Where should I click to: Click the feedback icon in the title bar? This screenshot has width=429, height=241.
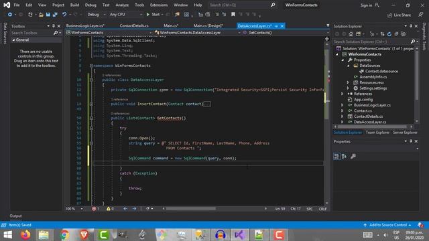click(421, 15)
